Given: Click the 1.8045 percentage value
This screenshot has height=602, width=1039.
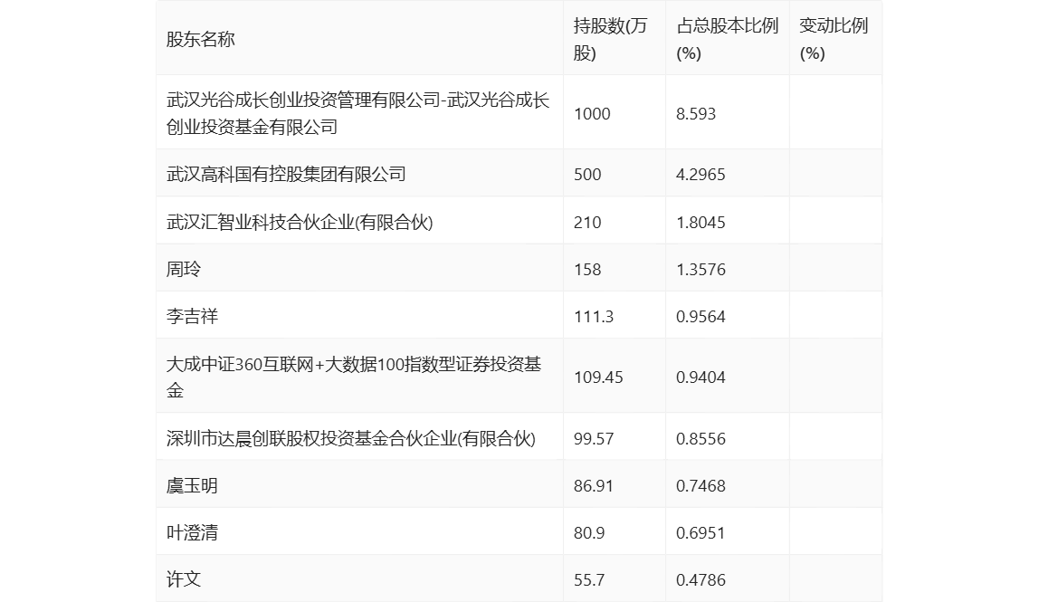Looking at the screenshot, I should point(701,222).
